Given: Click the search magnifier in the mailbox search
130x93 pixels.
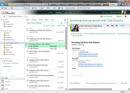Looking at the screenshot, I should 61,23.
